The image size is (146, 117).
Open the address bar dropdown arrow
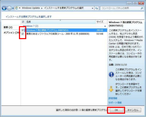pos(92,8)
